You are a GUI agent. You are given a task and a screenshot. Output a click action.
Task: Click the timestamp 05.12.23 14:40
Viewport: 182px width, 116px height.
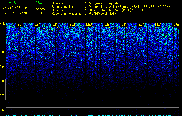point(15,13)
